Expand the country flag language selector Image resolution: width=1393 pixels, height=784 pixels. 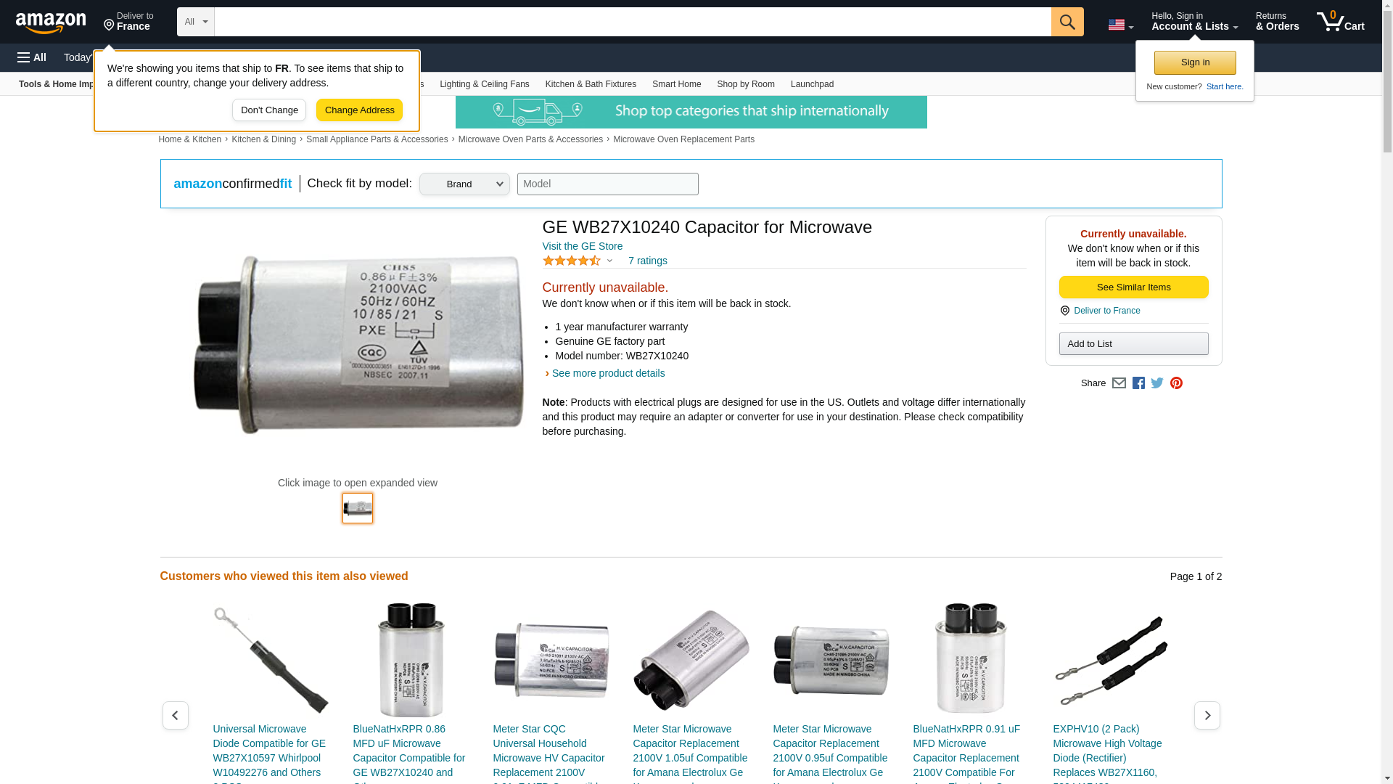pyautogui.click(x=1120, y=25)
